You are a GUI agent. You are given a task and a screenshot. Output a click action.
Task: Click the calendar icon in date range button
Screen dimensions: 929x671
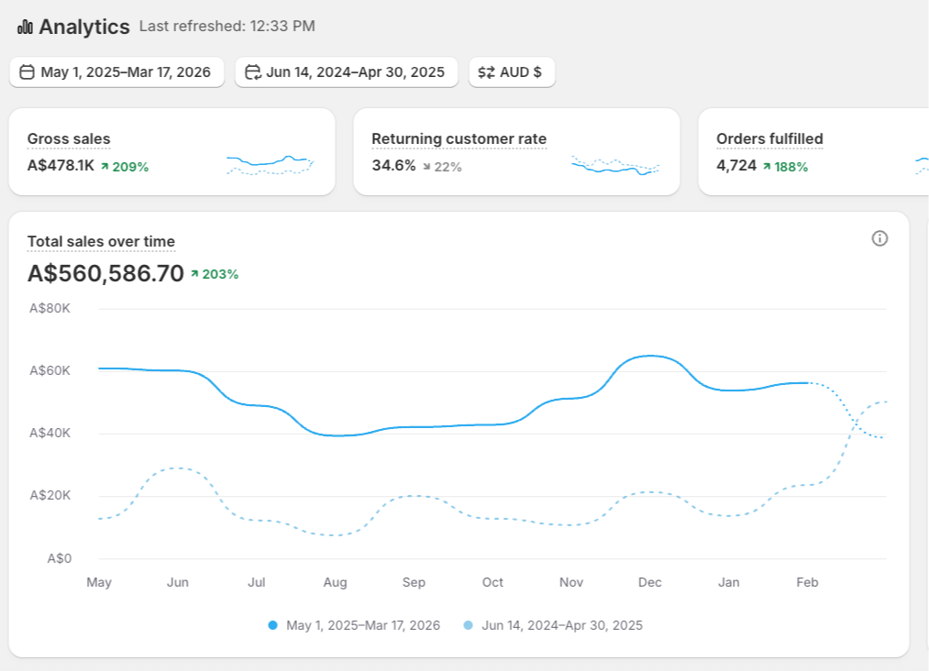[28, 72]
